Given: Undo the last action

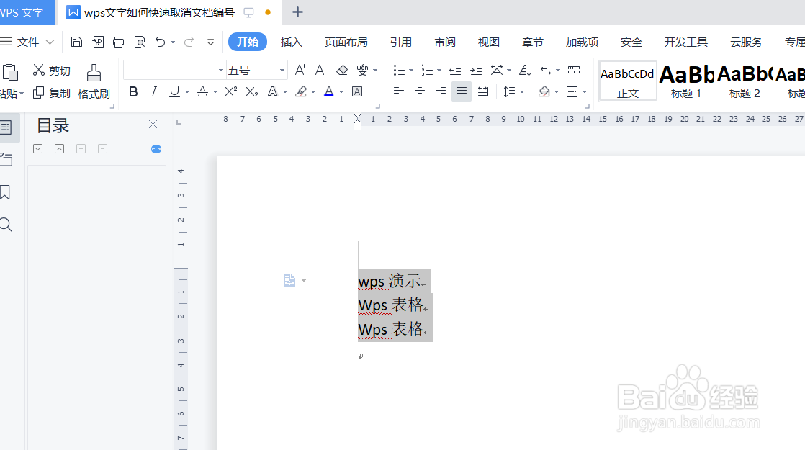Looking at the screenshot, I should (160, 42).
